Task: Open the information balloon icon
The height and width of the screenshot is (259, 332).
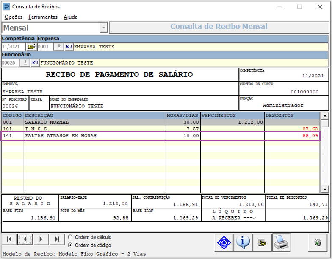Action: point(243,242)
